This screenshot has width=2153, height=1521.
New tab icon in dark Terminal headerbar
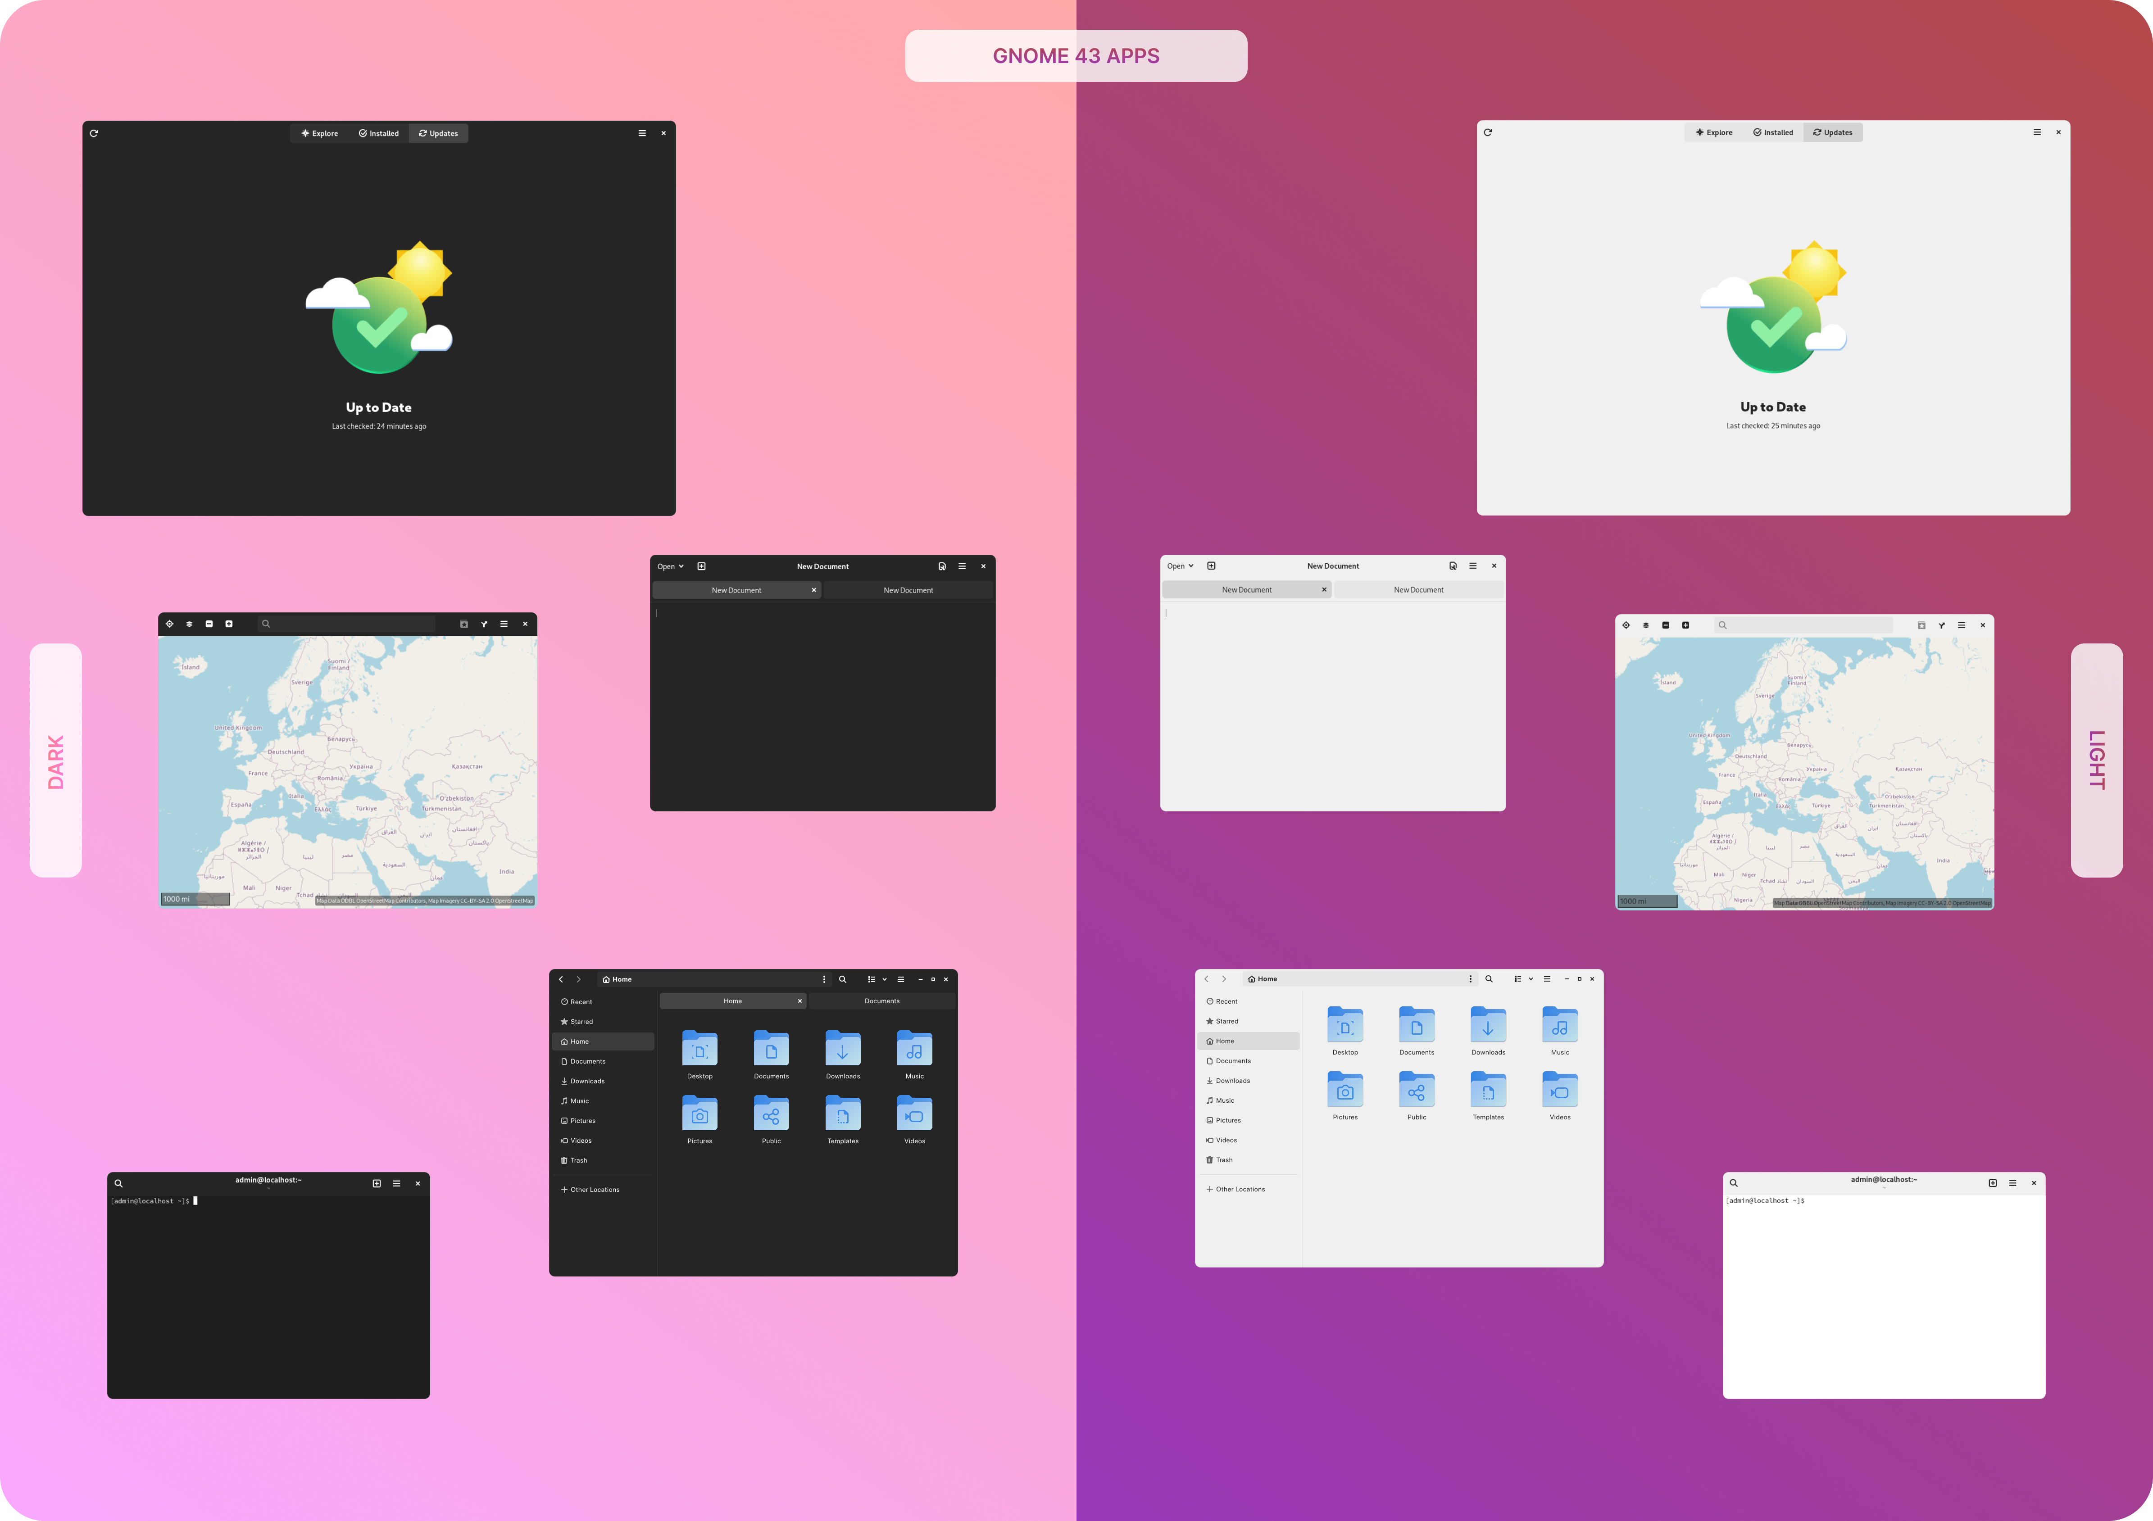click(377, 1184)
